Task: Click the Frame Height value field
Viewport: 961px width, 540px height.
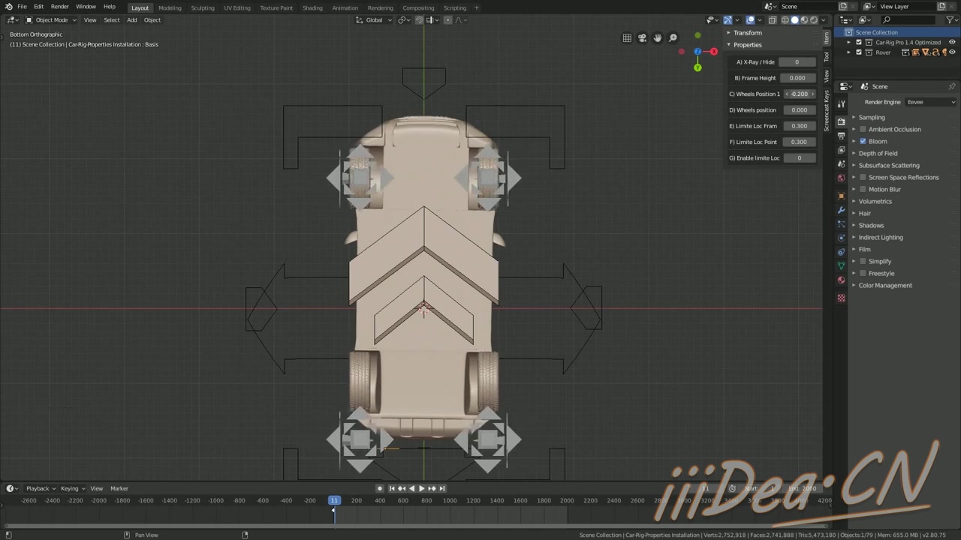Action: pos(797,78)
